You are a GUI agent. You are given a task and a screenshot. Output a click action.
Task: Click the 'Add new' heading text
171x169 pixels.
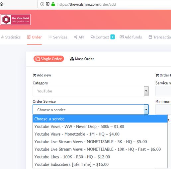pyautogui.click(x=44, y=75)
